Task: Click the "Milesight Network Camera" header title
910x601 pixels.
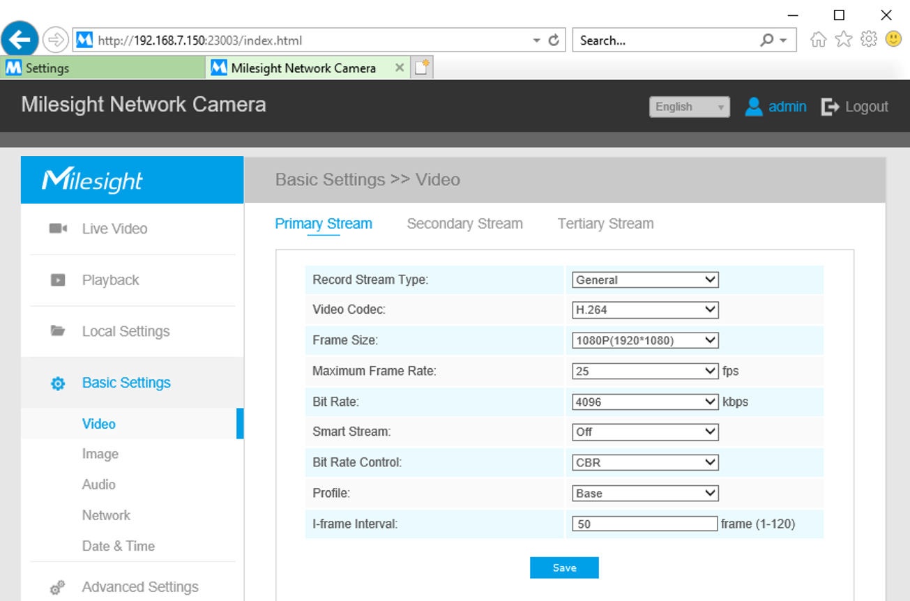Action: coord(144,105)
